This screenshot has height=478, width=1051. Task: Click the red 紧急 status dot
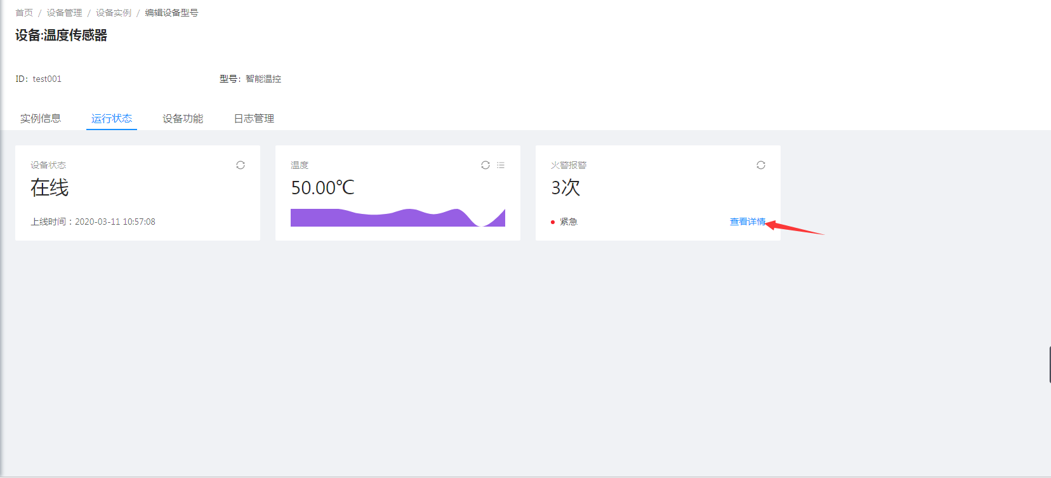[x=553, y=222]
